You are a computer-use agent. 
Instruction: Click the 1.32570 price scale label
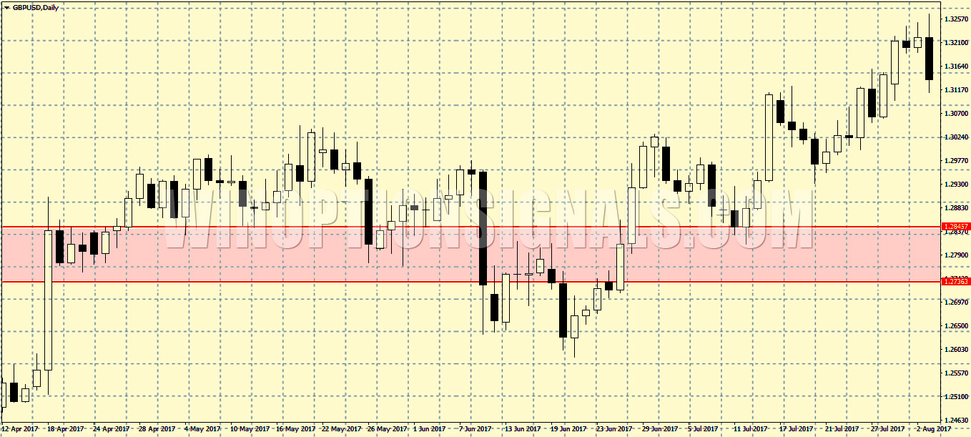click(x=956, y=19)
